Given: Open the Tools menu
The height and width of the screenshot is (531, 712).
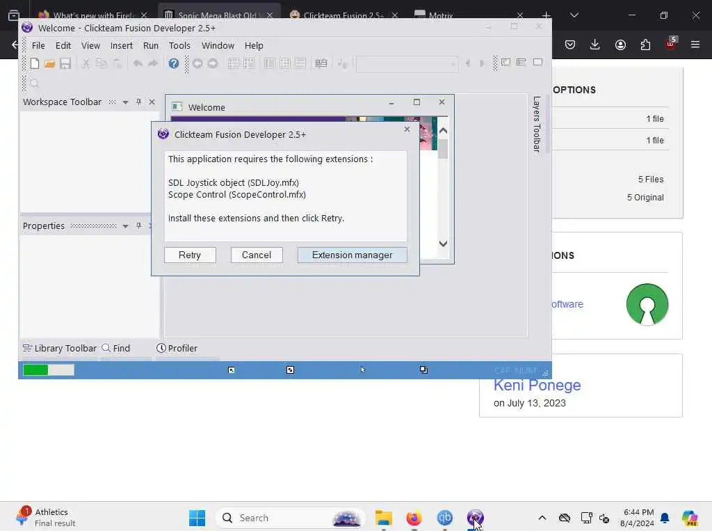Looking at the screenshot, I should pyautogui.click(x=179, y=45).
